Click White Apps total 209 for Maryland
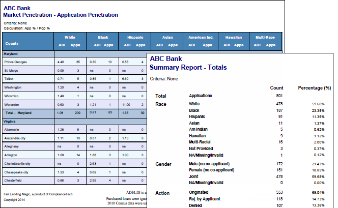338x208 pixels. click(77, 113)
